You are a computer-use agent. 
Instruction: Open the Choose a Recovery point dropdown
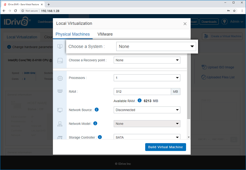point(147,60)
